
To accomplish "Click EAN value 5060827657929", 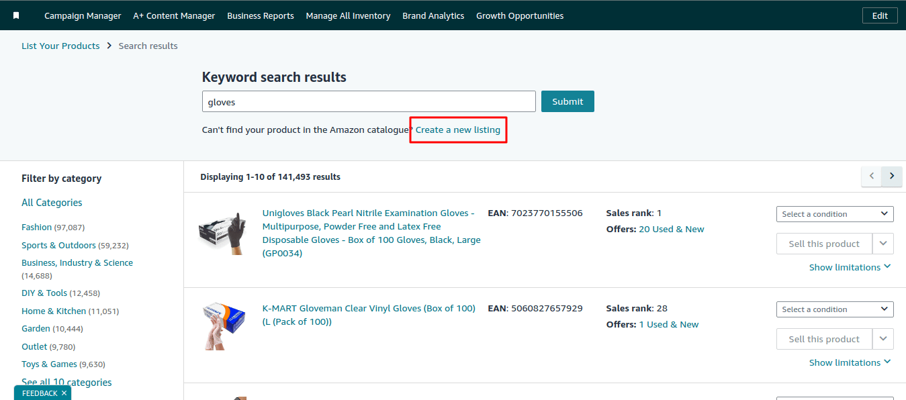I will 547,308.
